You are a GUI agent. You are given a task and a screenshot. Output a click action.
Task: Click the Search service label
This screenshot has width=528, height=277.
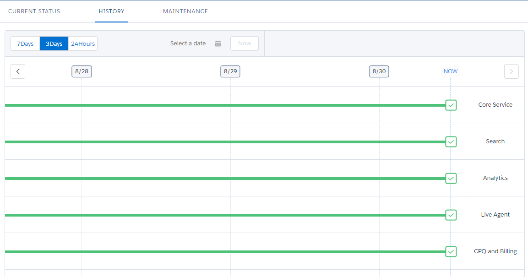495,141
